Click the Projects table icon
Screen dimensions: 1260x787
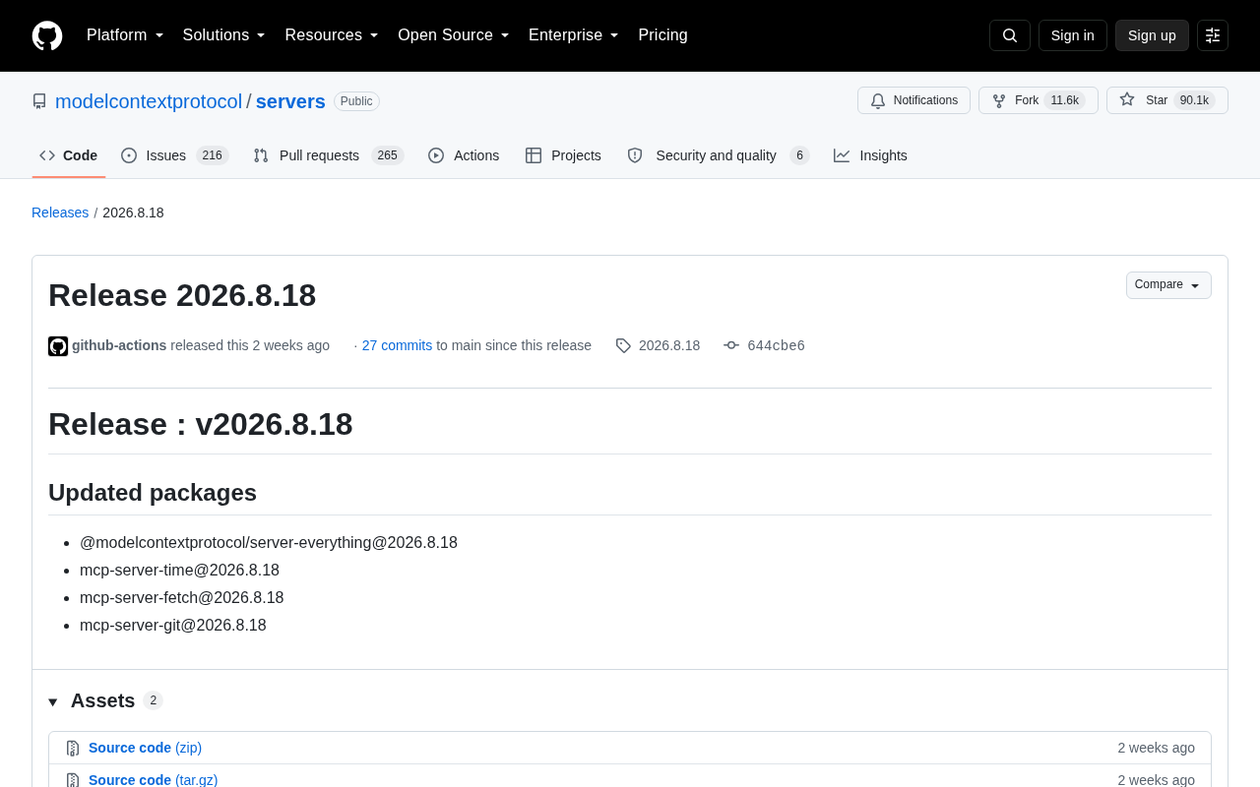click(x=534, y=155)
